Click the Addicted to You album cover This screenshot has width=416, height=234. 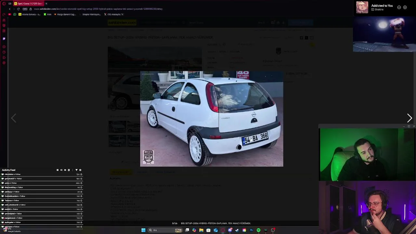(x=362, y=7)
